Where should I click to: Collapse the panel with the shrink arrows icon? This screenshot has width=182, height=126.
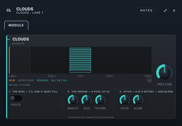[x=165, y=11]
